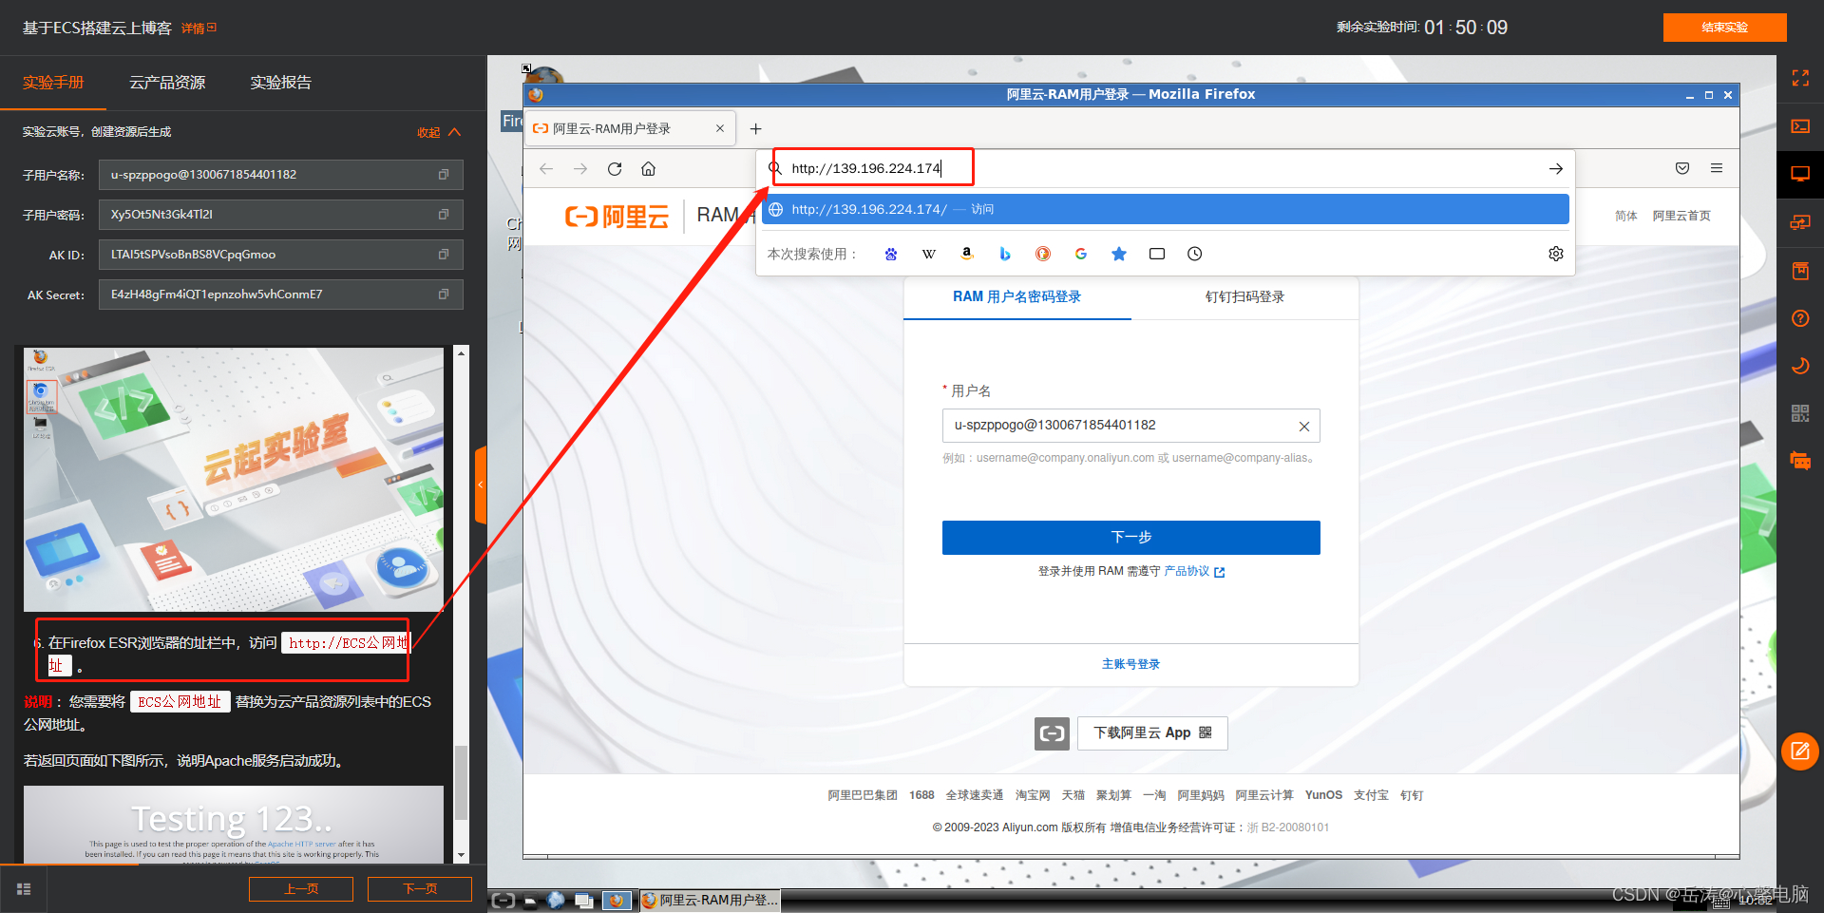Search this time with DuckDuckGo engine
Viewport: 1824px width, 913px height.
1043,254
